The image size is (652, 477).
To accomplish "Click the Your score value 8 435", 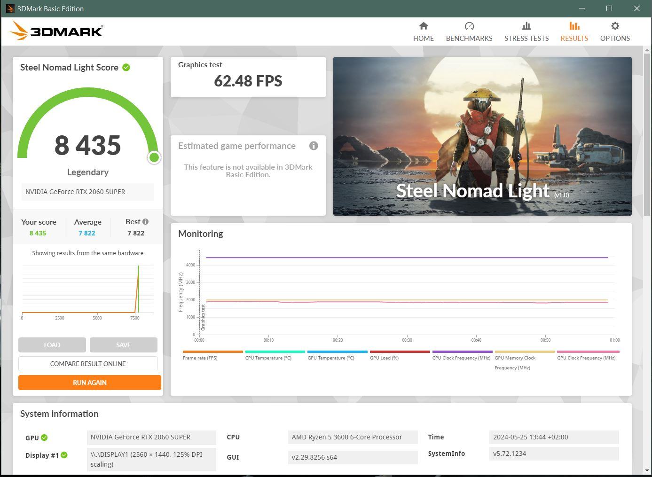I will click(x=38, y=233).
